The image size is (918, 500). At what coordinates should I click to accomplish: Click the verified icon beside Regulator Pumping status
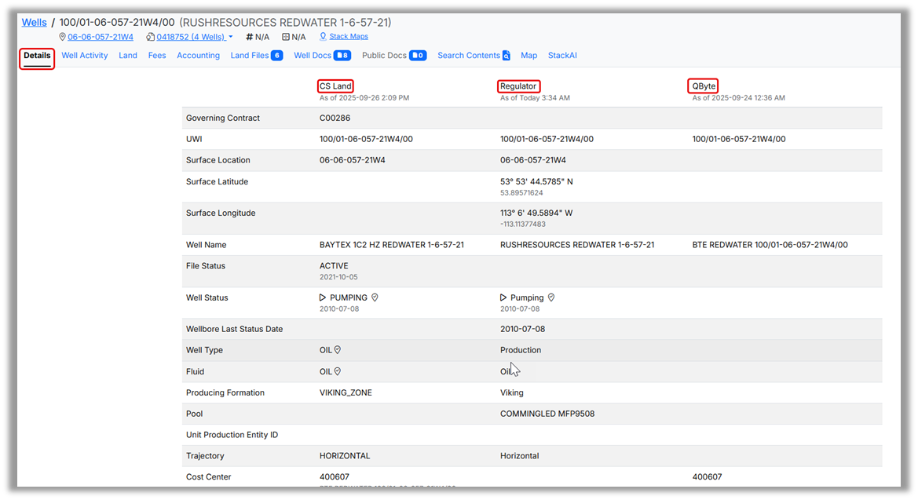551,298
